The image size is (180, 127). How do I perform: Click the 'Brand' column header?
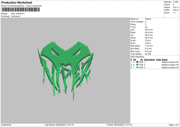pos(165,60)
